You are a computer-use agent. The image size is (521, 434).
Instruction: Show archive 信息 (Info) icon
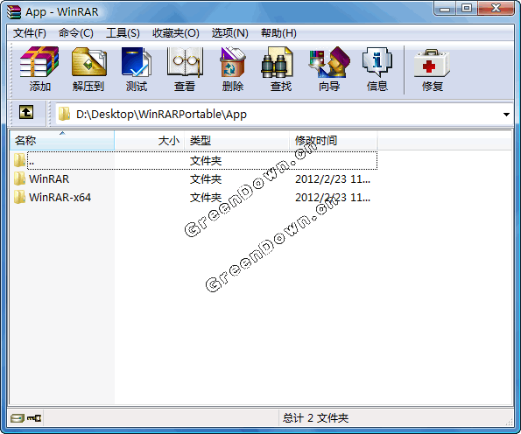click(377, 62)
